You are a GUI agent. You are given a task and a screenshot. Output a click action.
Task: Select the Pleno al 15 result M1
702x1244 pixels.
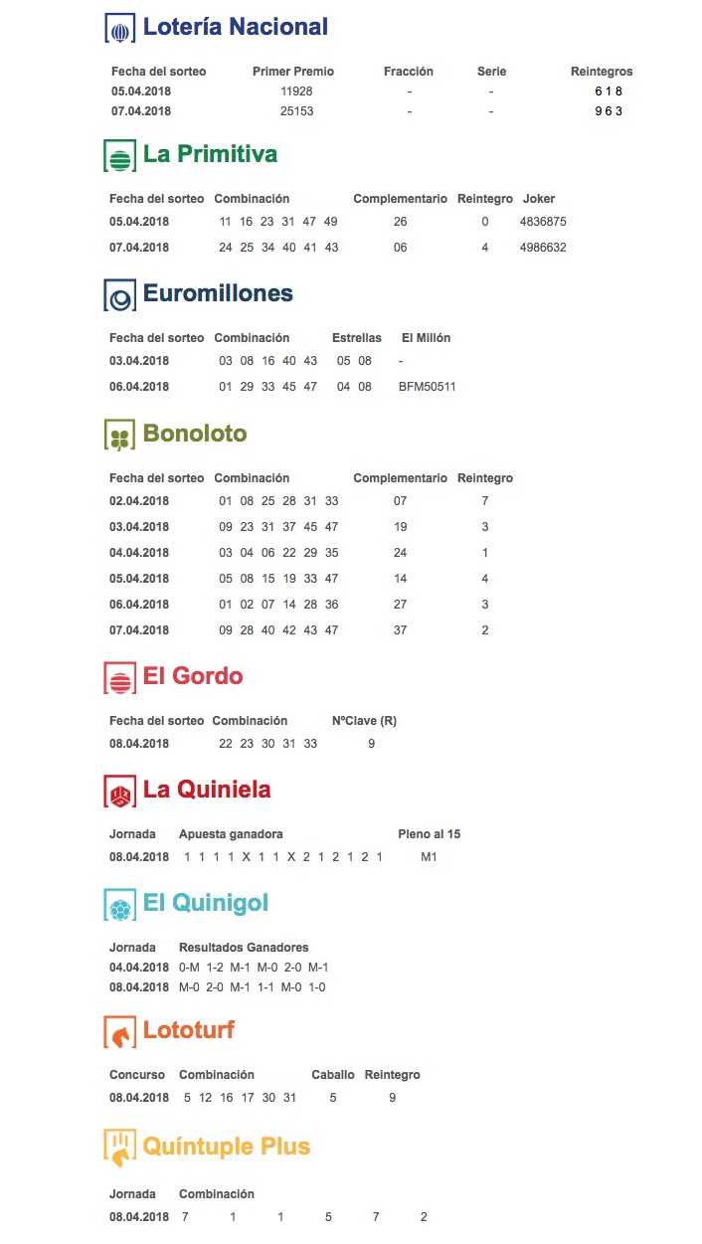(x=429, y=857)
